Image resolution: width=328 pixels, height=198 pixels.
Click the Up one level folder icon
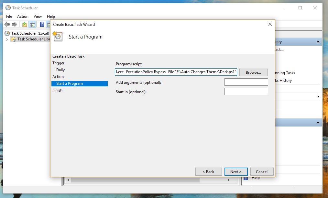(25, 25)
